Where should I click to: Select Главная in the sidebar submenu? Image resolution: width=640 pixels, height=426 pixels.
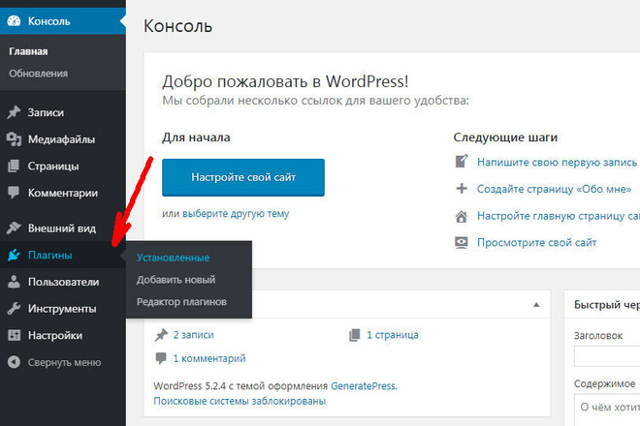pos(28,51)
